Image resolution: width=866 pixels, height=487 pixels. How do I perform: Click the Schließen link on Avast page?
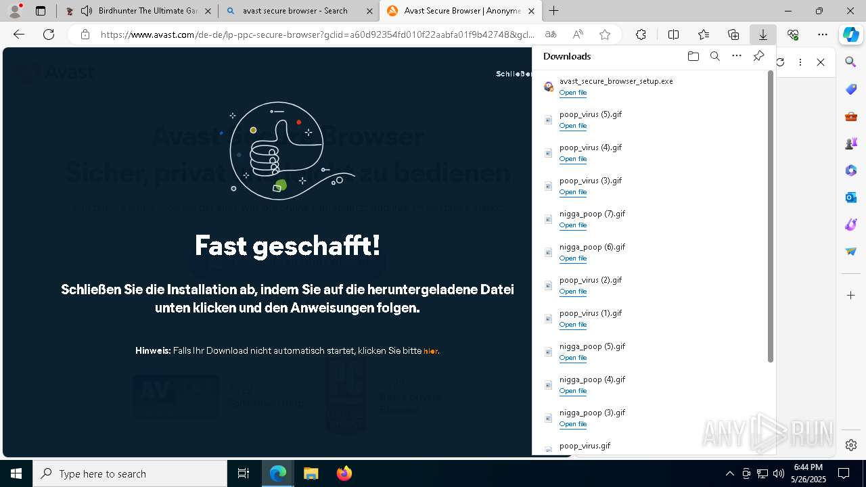tap(514, 74)
